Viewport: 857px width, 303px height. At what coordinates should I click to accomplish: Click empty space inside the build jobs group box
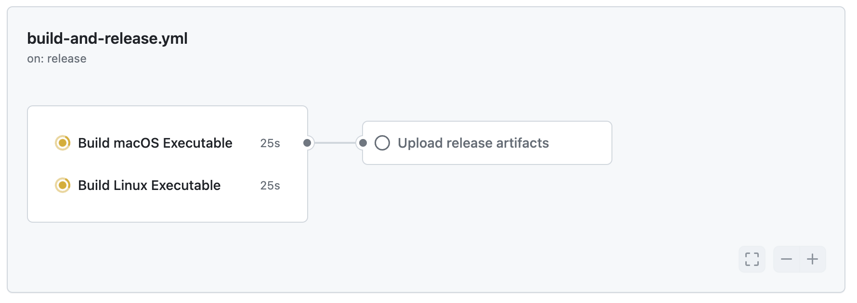pos(169,210)
